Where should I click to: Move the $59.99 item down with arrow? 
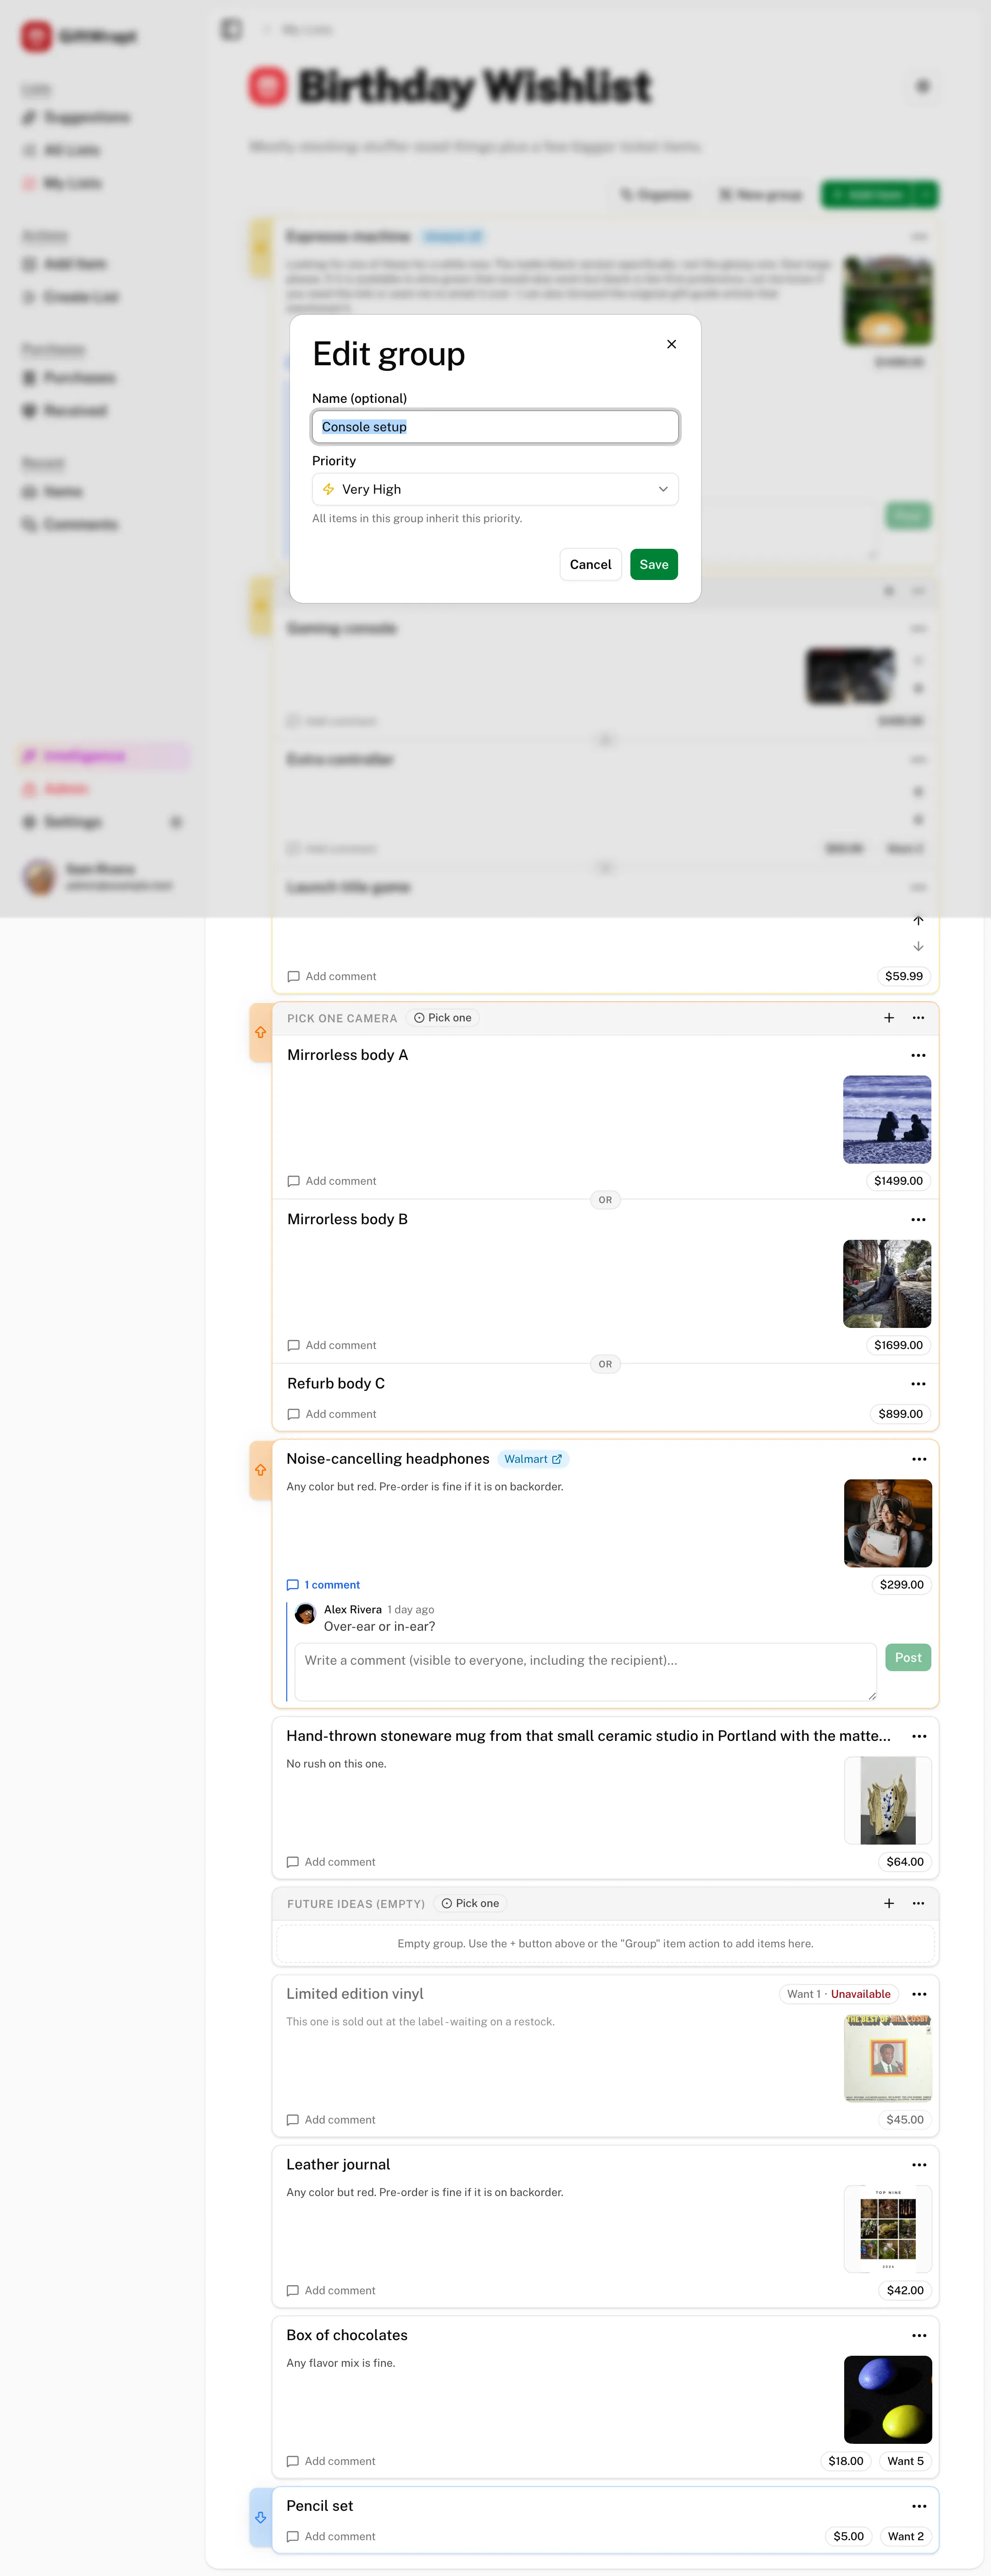918,946
